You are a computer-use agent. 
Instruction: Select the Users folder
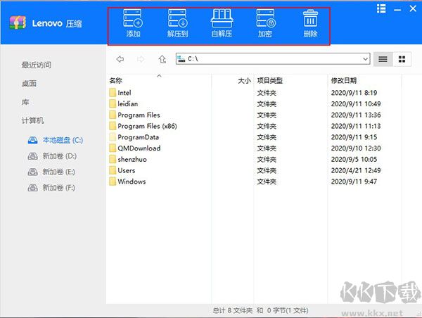click(x=122, y=170)
